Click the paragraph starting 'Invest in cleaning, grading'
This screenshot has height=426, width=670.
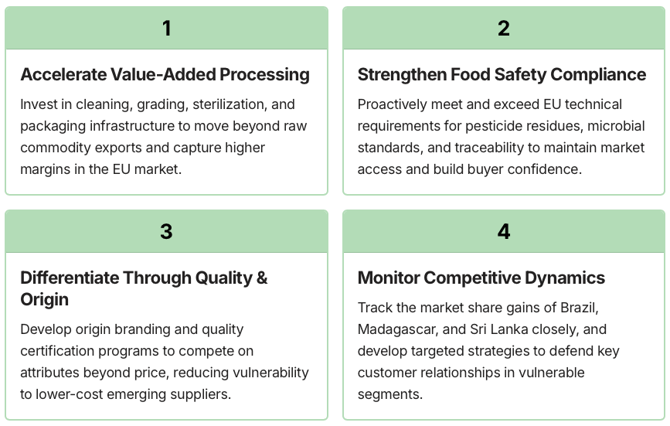click(x=164, y=137)
